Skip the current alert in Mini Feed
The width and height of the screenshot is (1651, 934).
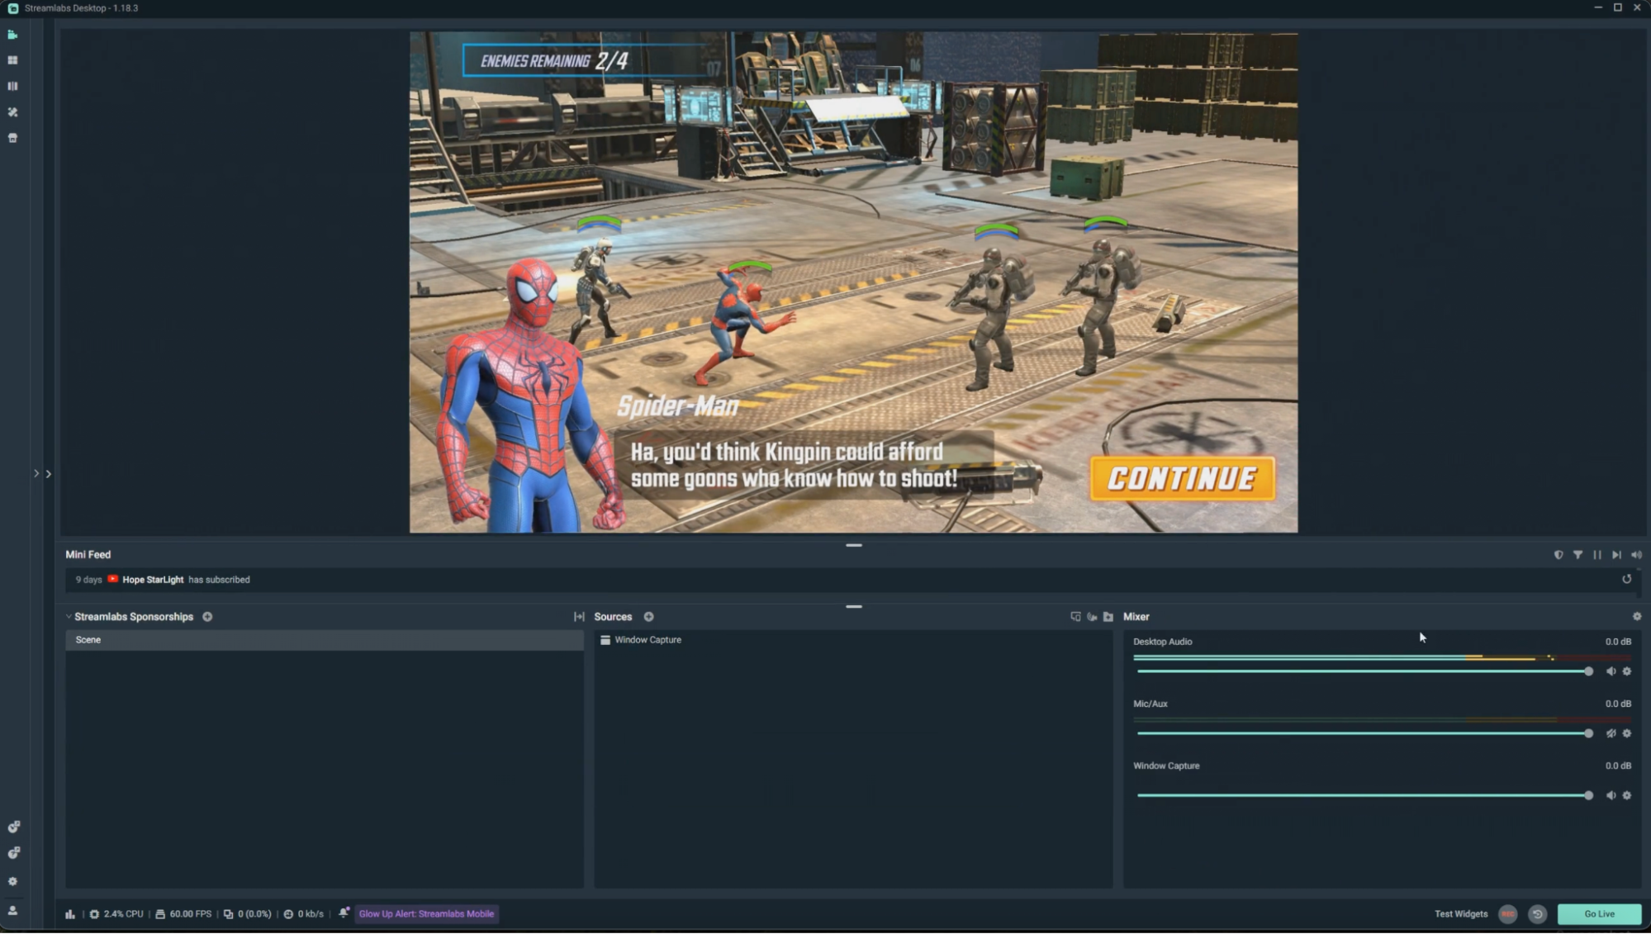1616,555
